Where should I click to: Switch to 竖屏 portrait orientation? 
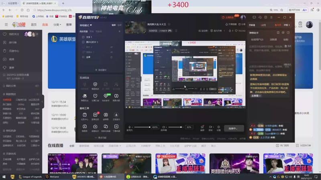[x=120, y=25]
